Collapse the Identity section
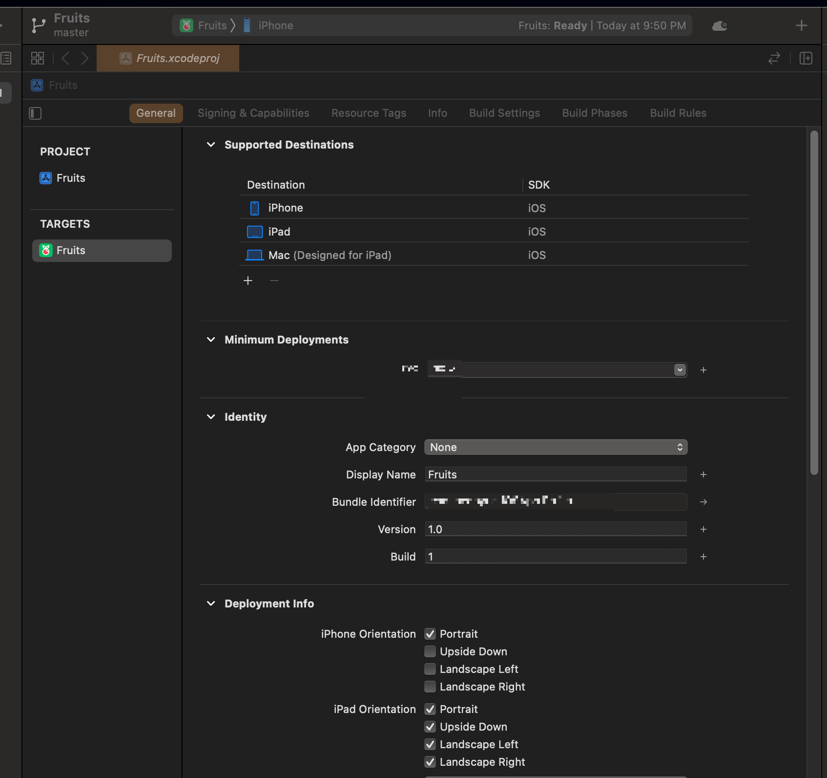This screenshot has width=827, height=778. tap(211, 417)
